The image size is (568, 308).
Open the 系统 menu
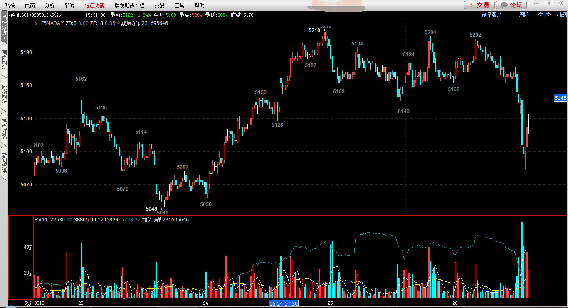pyautogui.click(x=10, y=5)
